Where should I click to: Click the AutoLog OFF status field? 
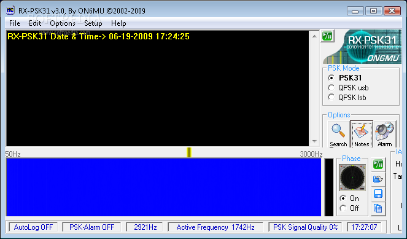coord(33,227)
